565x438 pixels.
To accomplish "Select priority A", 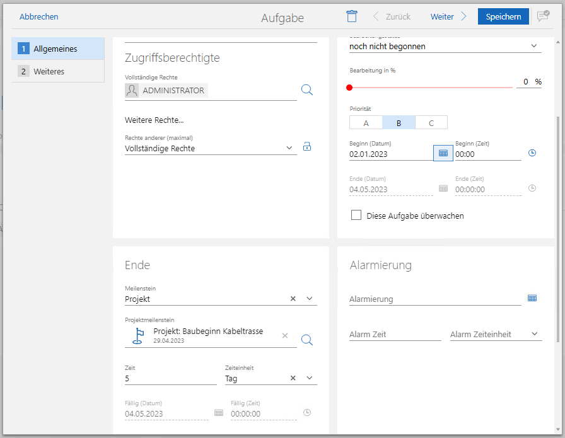I will pos(366,123).
